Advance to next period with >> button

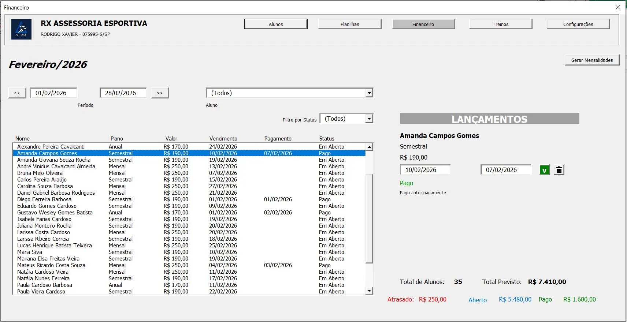pos(160,93)
